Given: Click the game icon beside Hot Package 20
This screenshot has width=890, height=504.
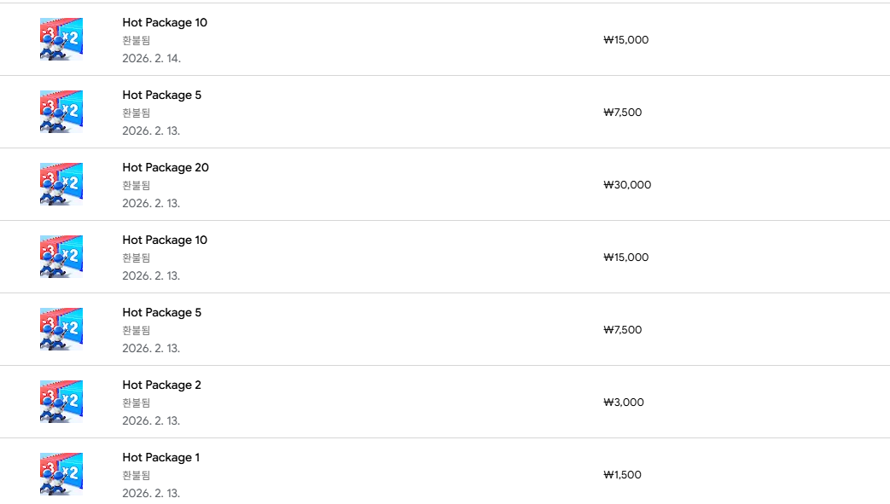Looking at the screenshot, I should 61,184.
